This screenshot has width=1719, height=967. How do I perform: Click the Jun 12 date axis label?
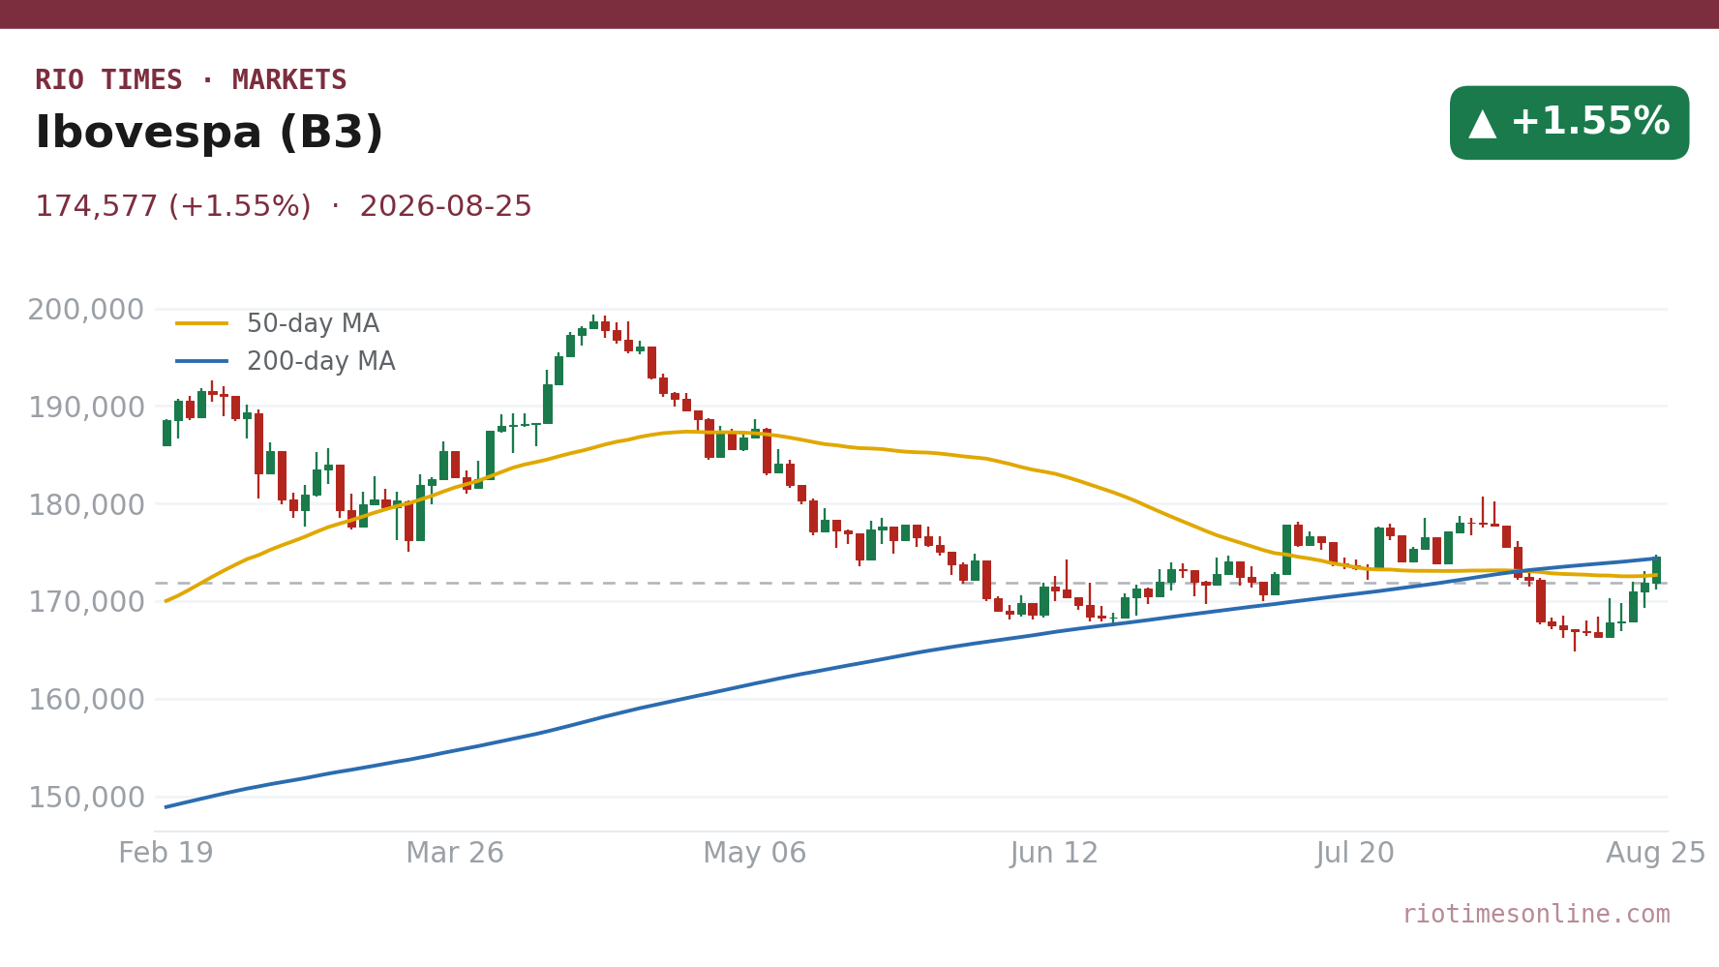point(1055,854)
